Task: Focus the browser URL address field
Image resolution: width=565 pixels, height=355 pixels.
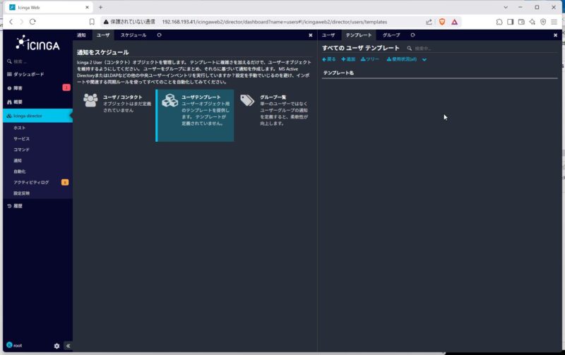Action: click(275, 22)
